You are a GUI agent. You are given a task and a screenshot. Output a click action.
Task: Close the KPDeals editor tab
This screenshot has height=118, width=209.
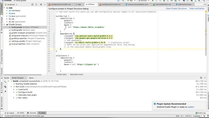point(96,4)
